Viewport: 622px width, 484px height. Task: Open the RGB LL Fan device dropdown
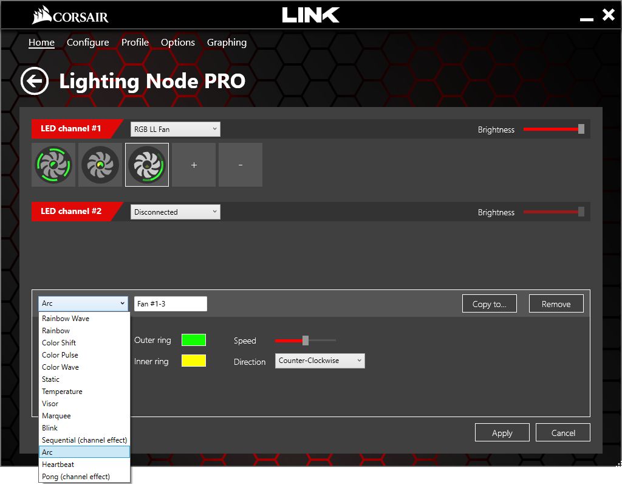tap(176, 129)
